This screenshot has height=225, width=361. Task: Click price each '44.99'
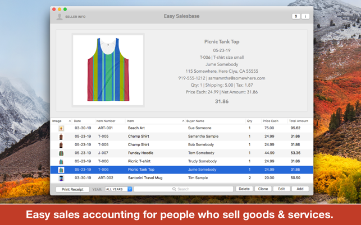(x=269, y=153)
